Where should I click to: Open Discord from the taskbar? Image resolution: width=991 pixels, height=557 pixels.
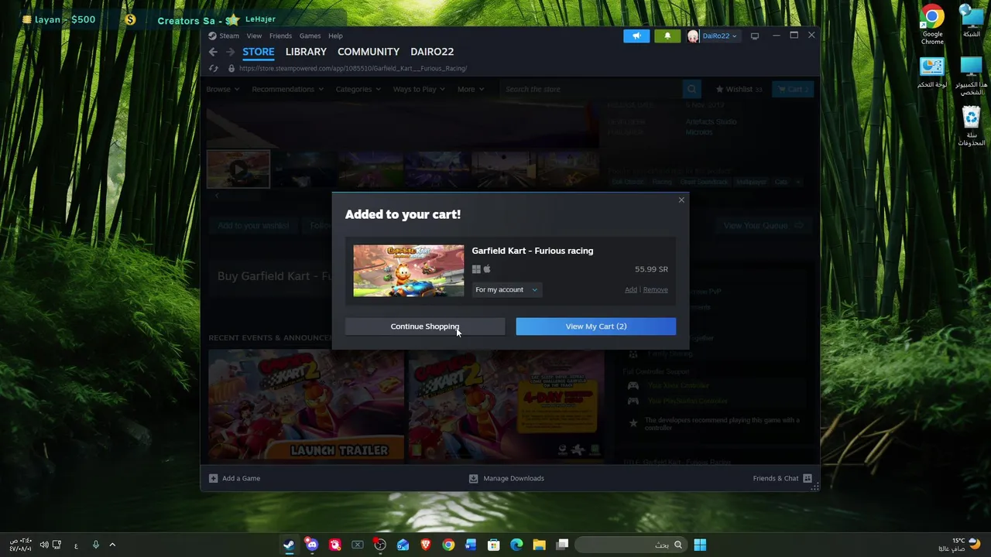coord(311,545)
